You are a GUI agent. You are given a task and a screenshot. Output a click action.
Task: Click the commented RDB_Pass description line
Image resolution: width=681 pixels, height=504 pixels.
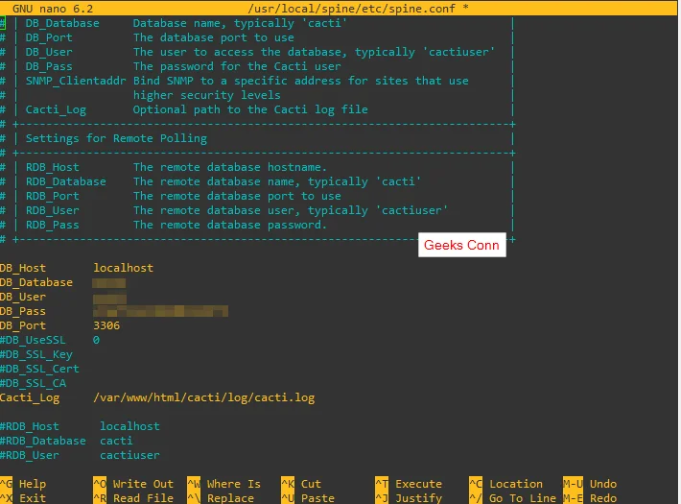tap(176, 225)
